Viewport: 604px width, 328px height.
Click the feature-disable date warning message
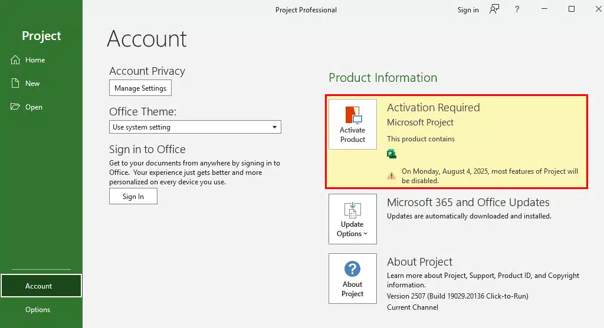[x=490, y=176]
